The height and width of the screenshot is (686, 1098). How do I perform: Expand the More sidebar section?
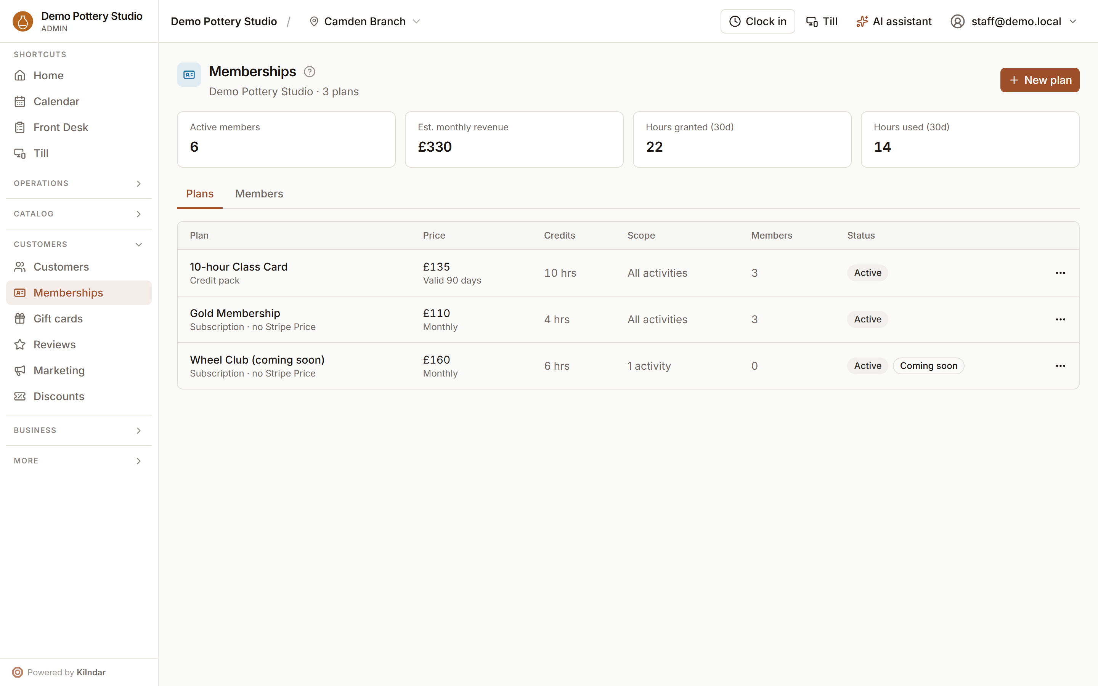[x=79, y=460]
